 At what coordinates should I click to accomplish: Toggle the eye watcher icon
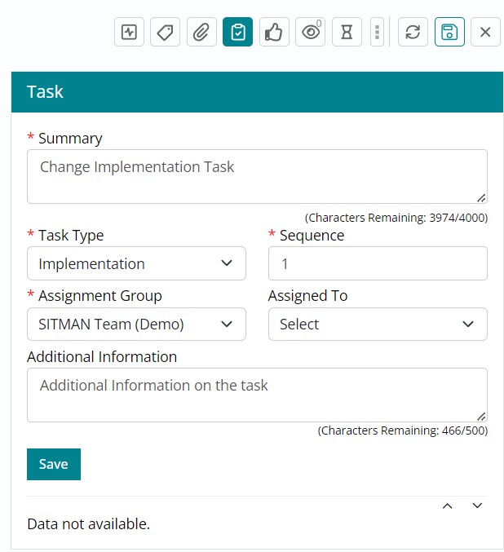tap(310, 33)
